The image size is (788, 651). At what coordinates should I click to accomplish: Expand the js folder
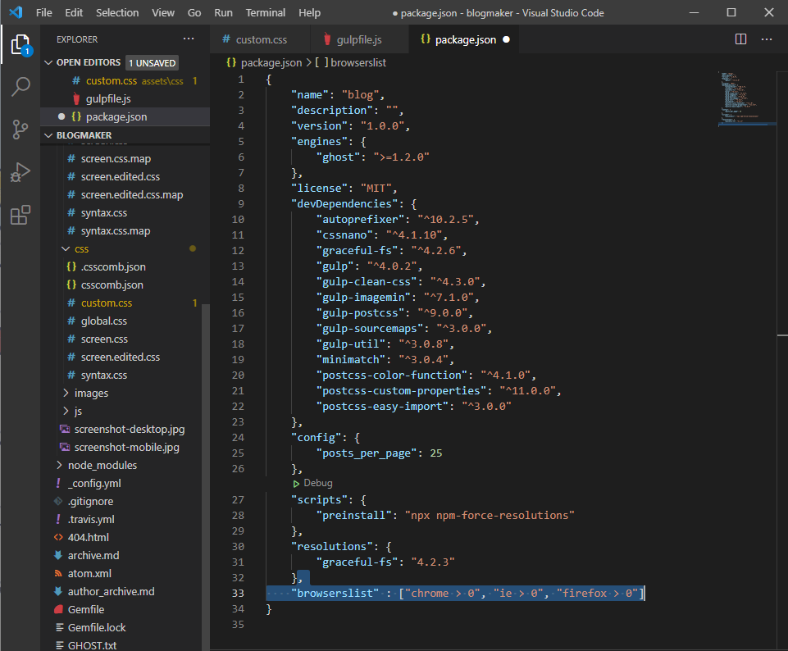click(66, 411)
